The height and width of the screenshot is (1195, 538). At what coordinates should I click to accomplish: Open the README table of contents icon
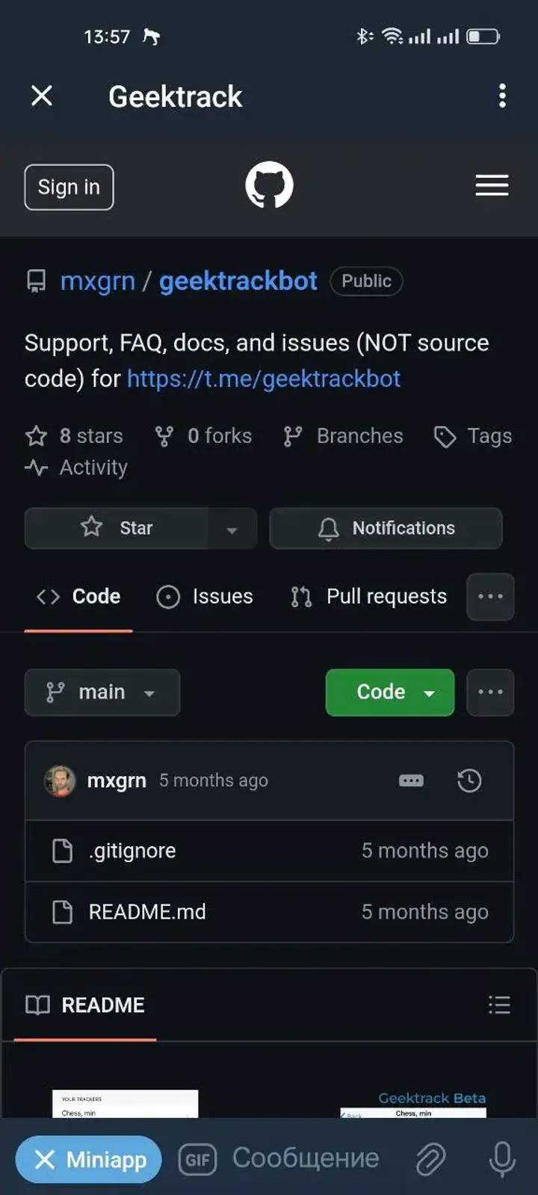point(499,1005)
